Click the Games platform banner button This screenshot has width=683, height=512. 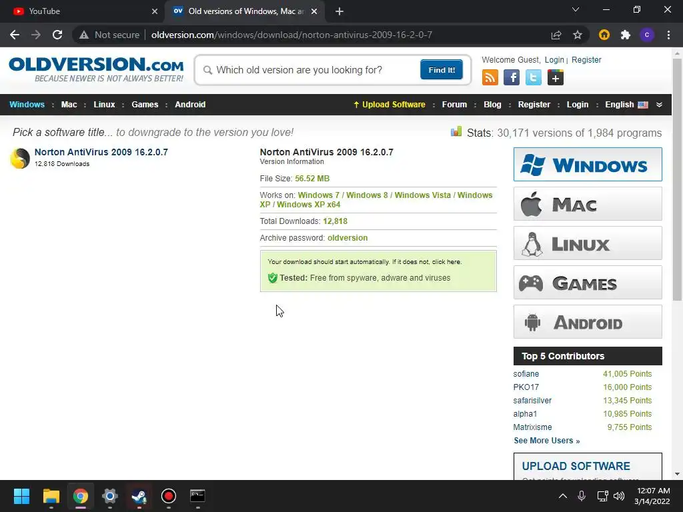[x=588, y=283]
